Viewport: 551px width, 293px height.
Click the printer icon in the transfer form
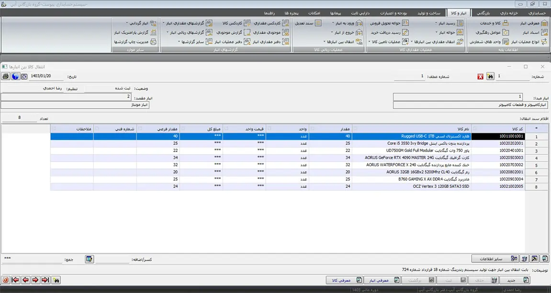click(6, 76)
